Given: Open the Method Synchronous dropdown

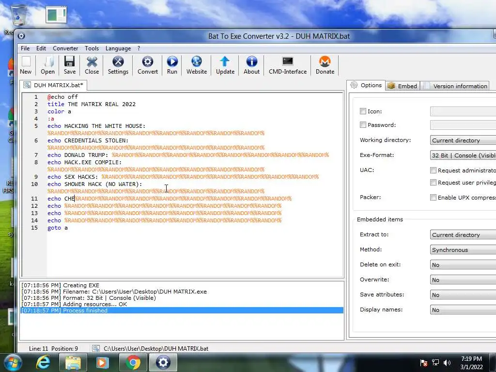Looking at the screenshot, I should coord(463,249).
